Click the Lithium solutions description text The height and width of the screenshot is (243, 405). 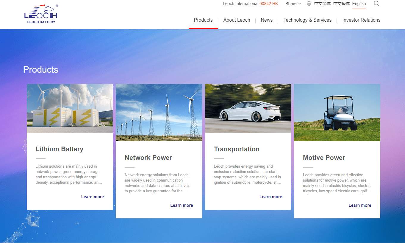69,174
